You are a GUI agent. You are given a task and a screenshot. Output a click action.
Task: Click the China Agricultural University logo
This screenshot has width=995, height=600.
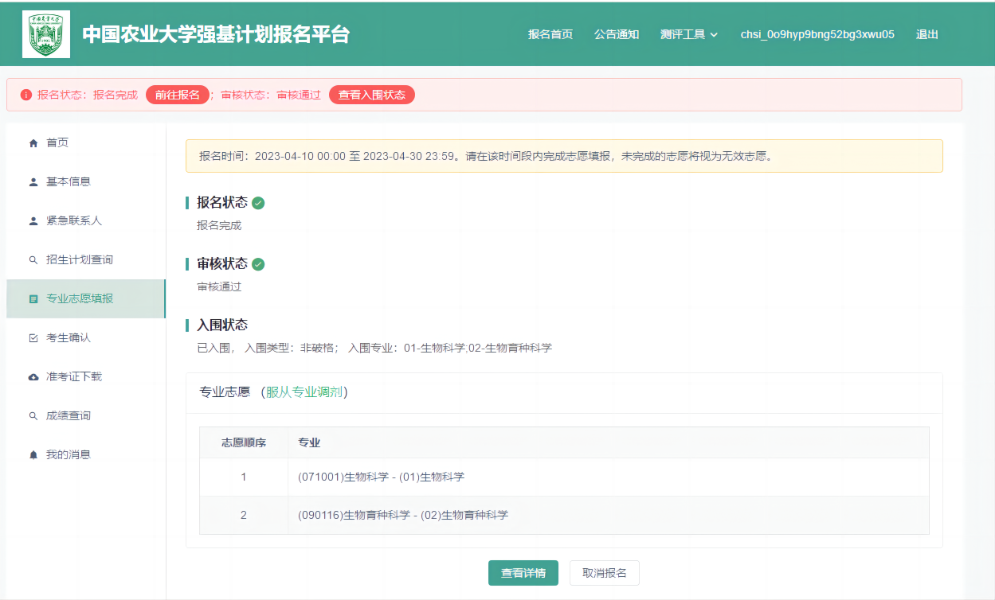[x=46, y=34]
